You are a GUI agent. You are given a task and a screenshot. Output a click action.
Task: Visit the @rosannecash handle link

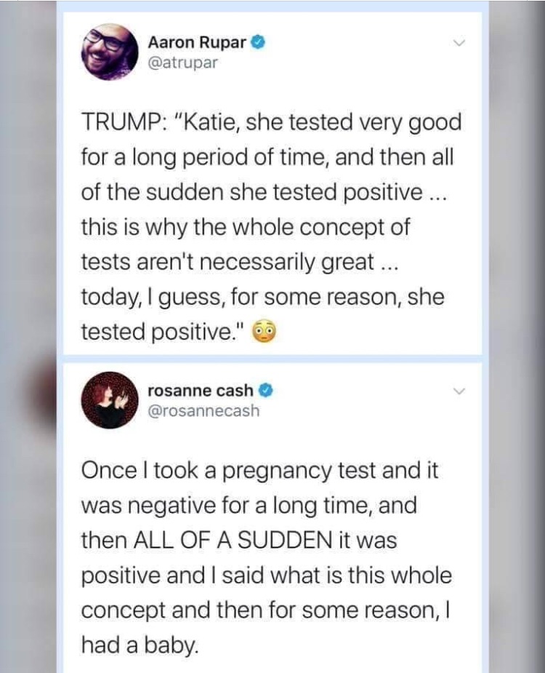(203, 411)
